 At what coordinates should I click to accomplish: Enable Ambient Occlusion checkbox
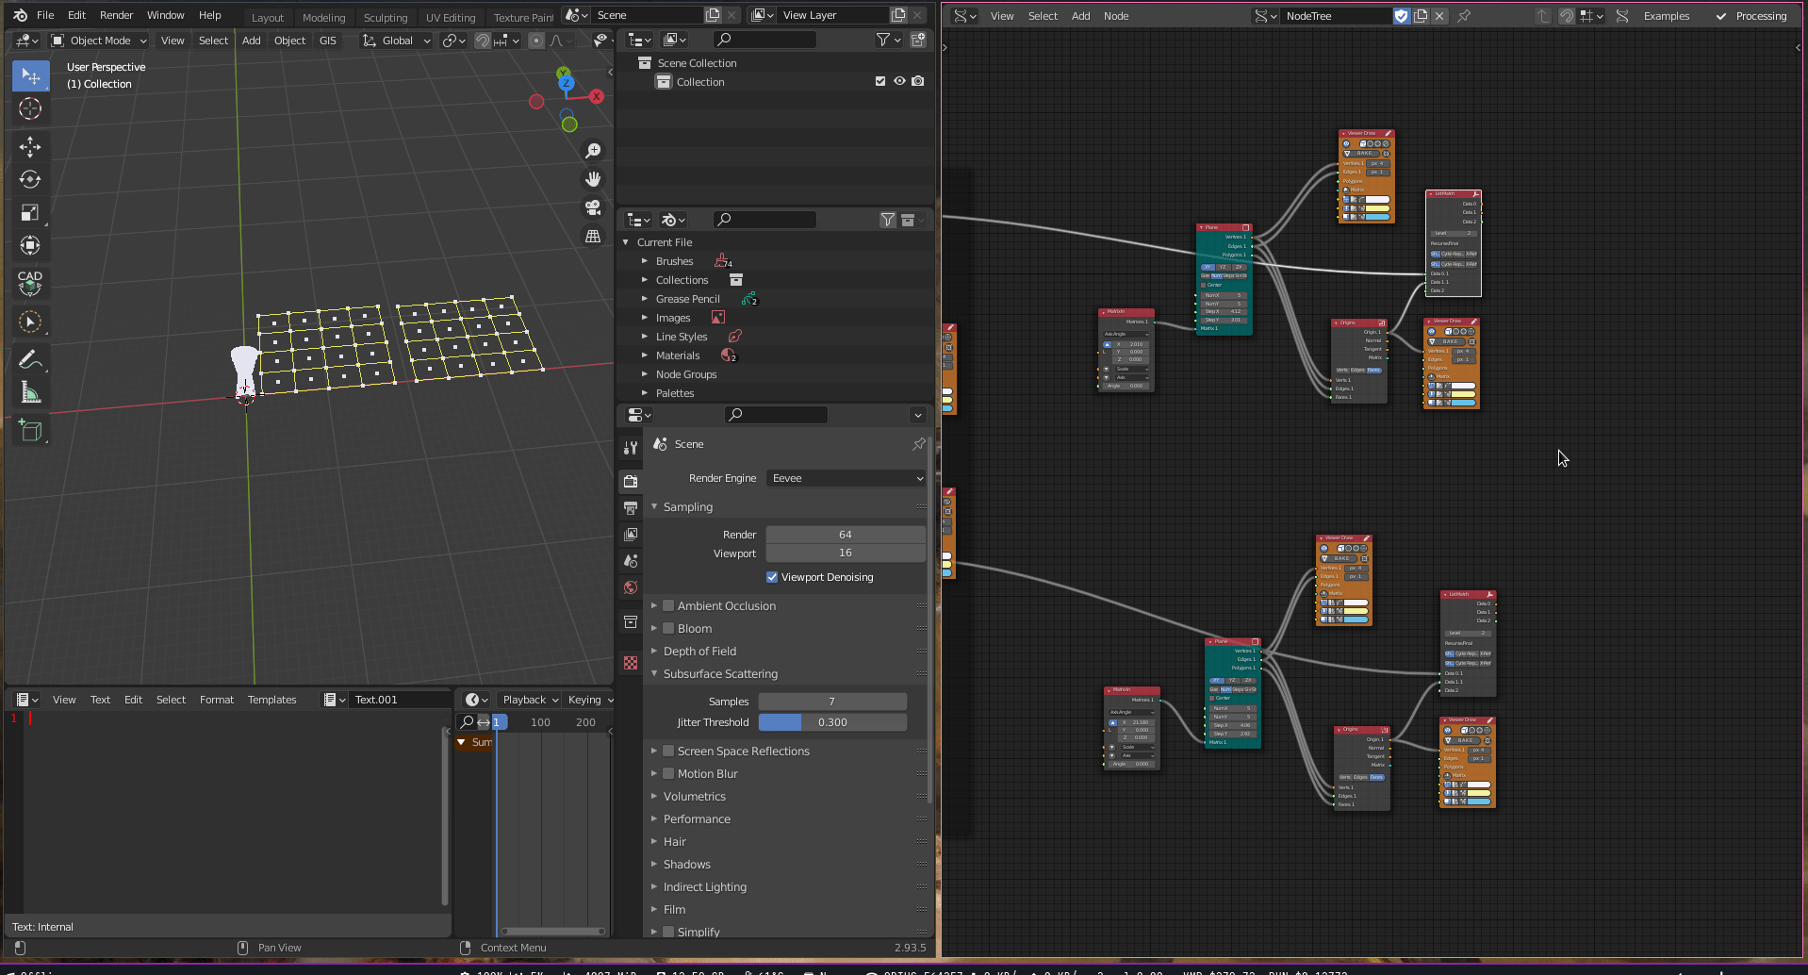point(667,605)
